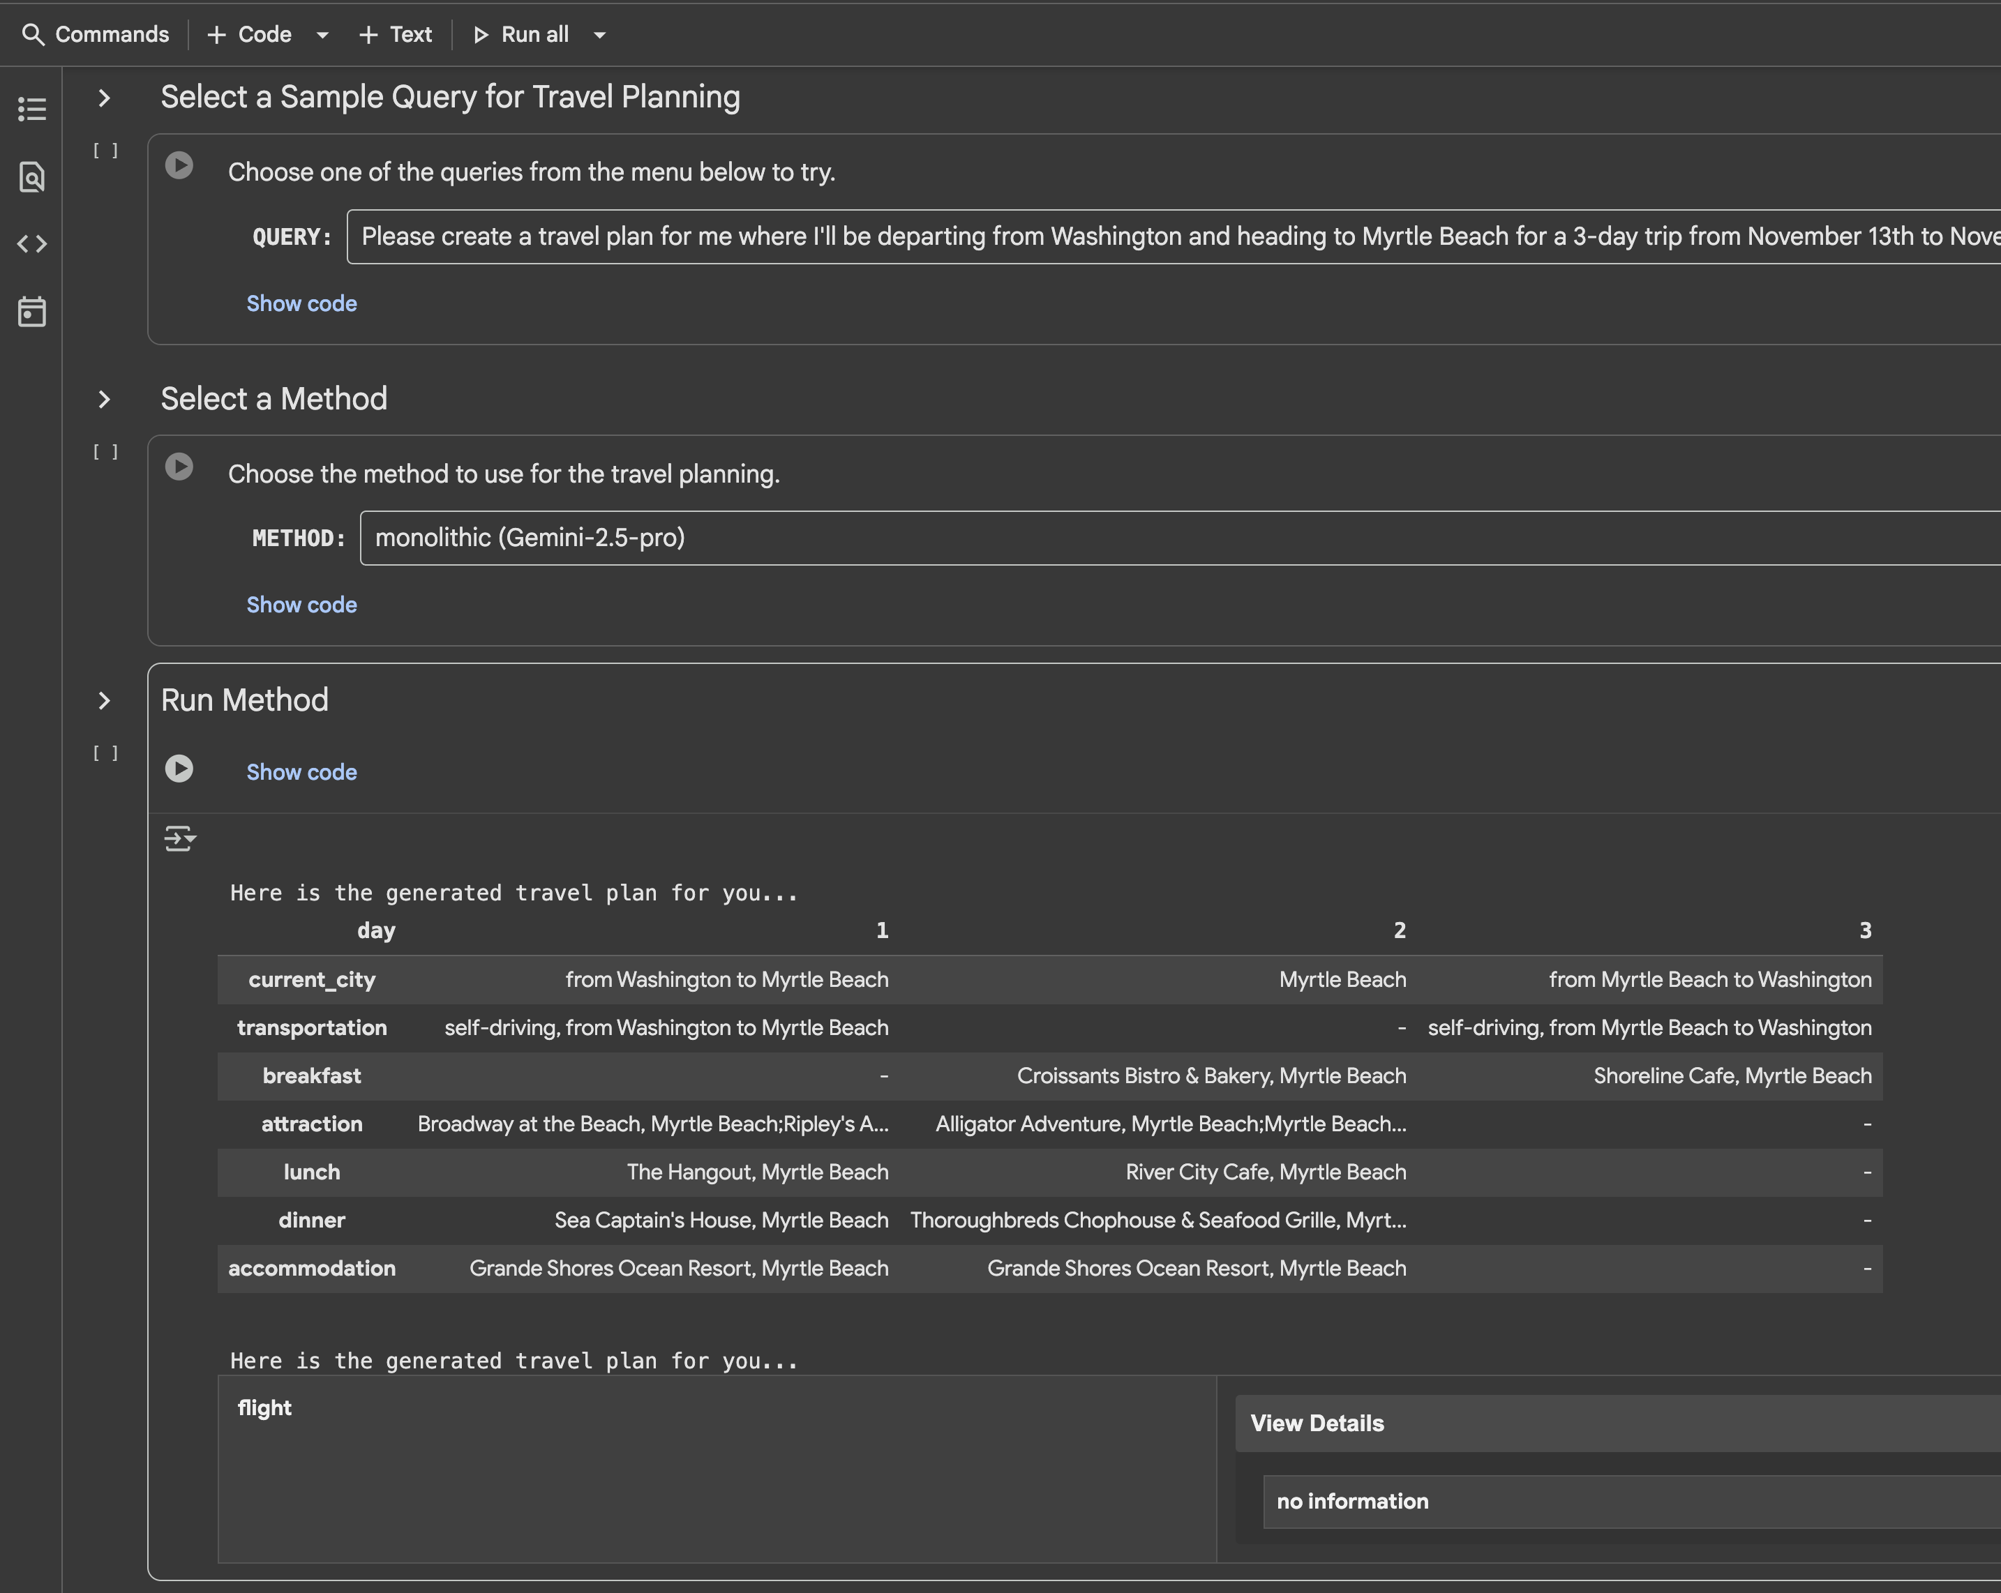Collapse the Select a Method section
The height and width of the screenshot is (1593, 2001).
tap(104, 400)
